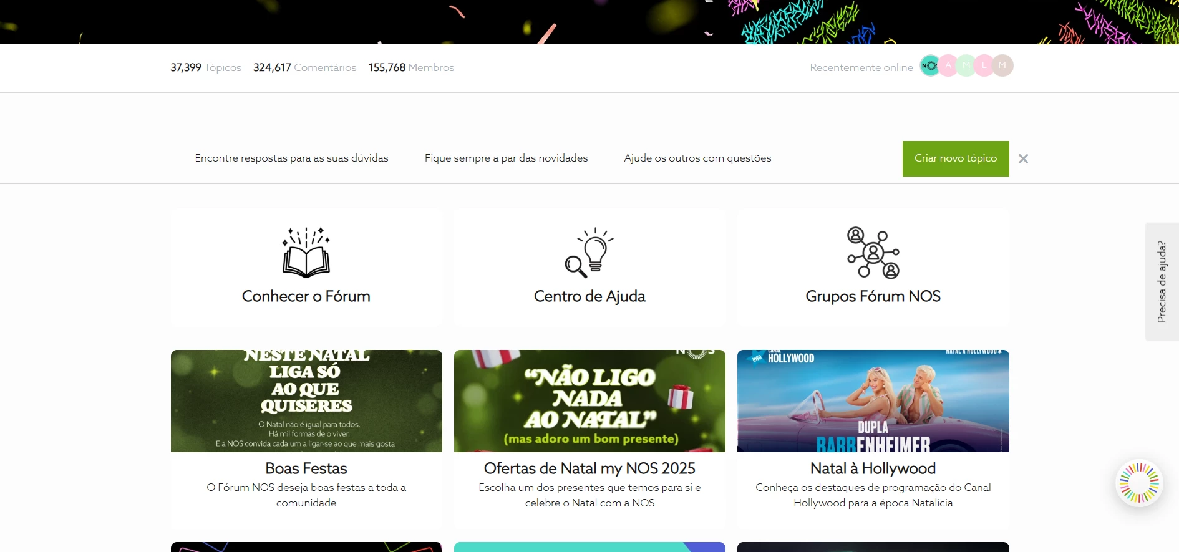Click the '155,768 Membros' statistic
This screenshot has height=552, width=1179.
pyautogui.click(x=411, y=67)
